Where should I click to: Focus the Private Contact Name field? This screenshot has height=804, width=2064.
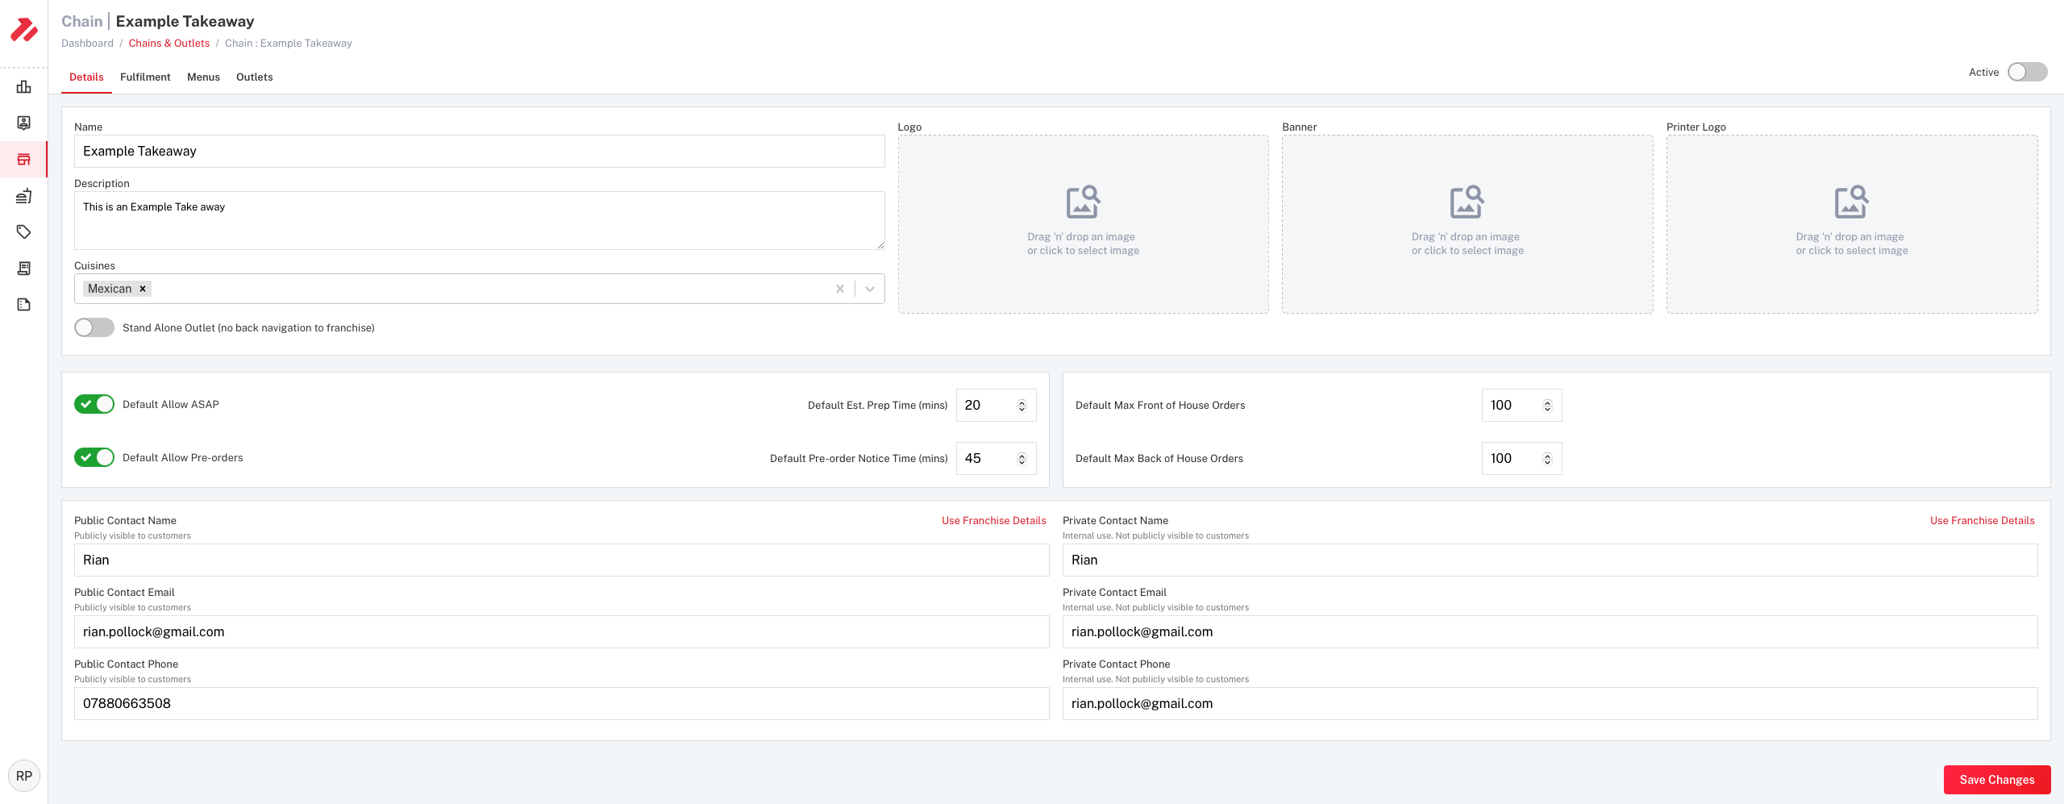(1550, 560)
